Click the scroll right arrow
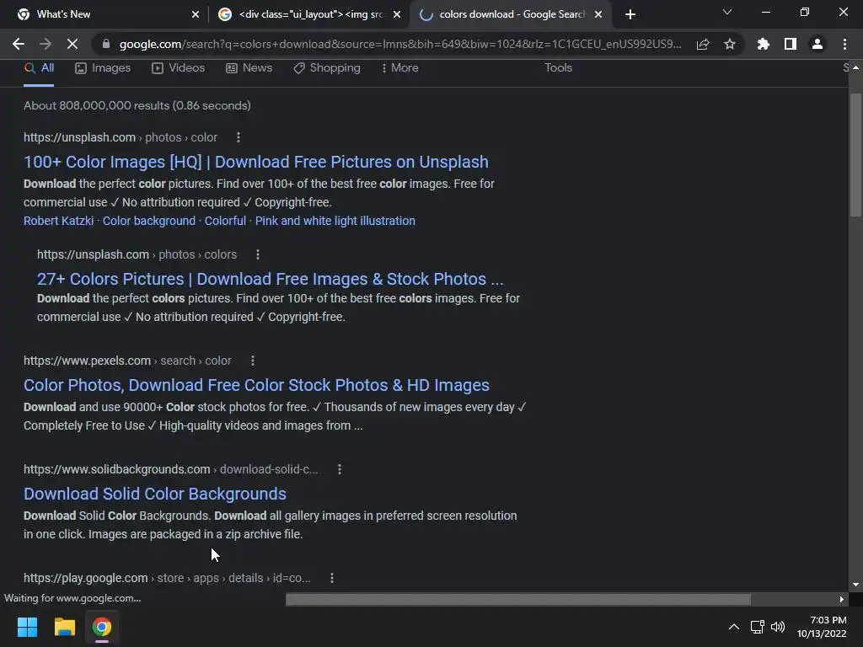The image size is (863, 647). (842, 599)
